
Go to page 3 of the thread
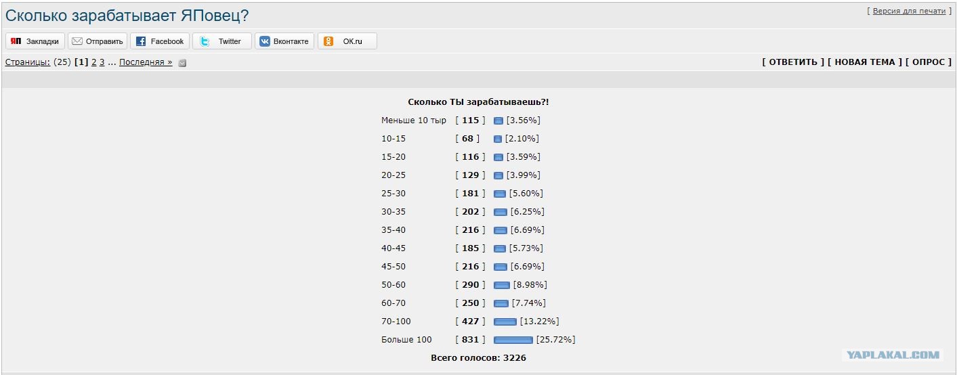pyautogui.click(x=102, y=62)
